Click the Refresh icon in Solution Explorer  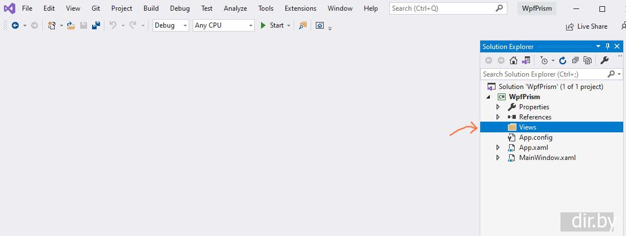[x=563, y=60]
